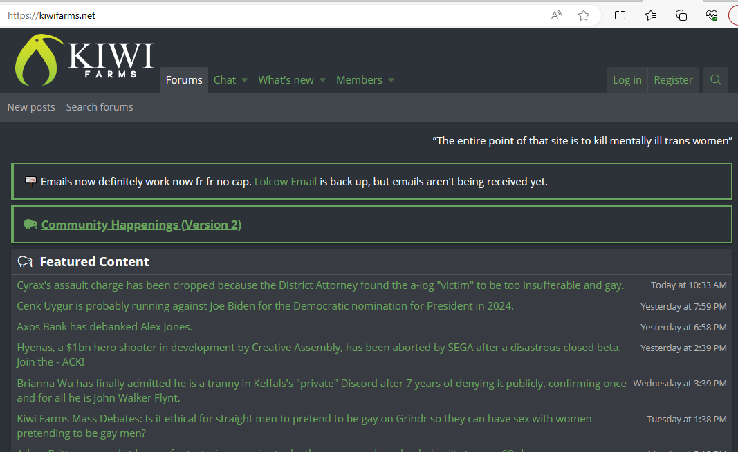Click the Featured Content heading
738x452 pixels.
click(94, 261)
